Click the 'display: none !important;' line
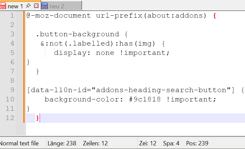 [x=112, y=53]
